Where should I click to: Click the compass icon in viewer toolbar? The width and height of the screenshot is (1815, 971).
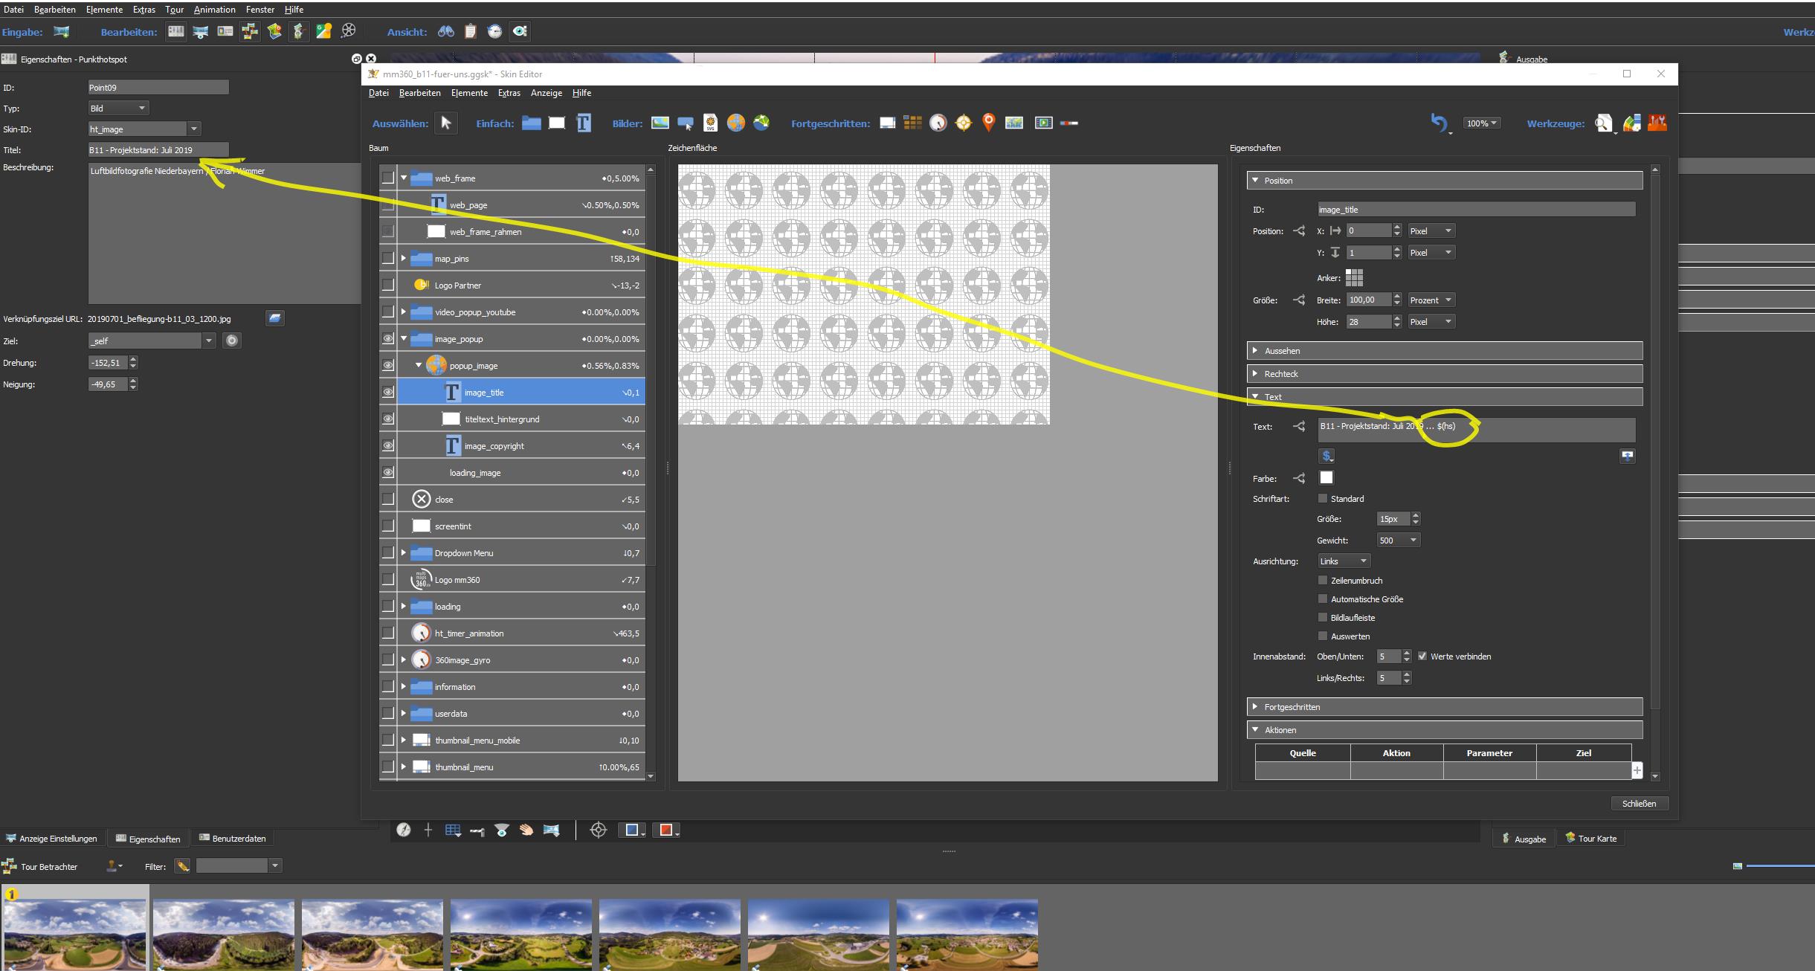(x=404, y=830)
